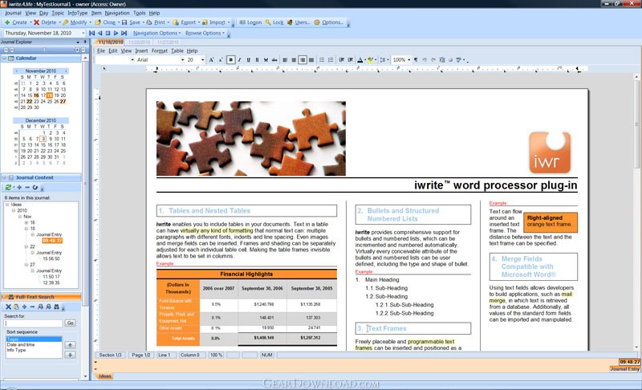Click the Save disk button
642x390 pixels.
[x=131, y=22]
